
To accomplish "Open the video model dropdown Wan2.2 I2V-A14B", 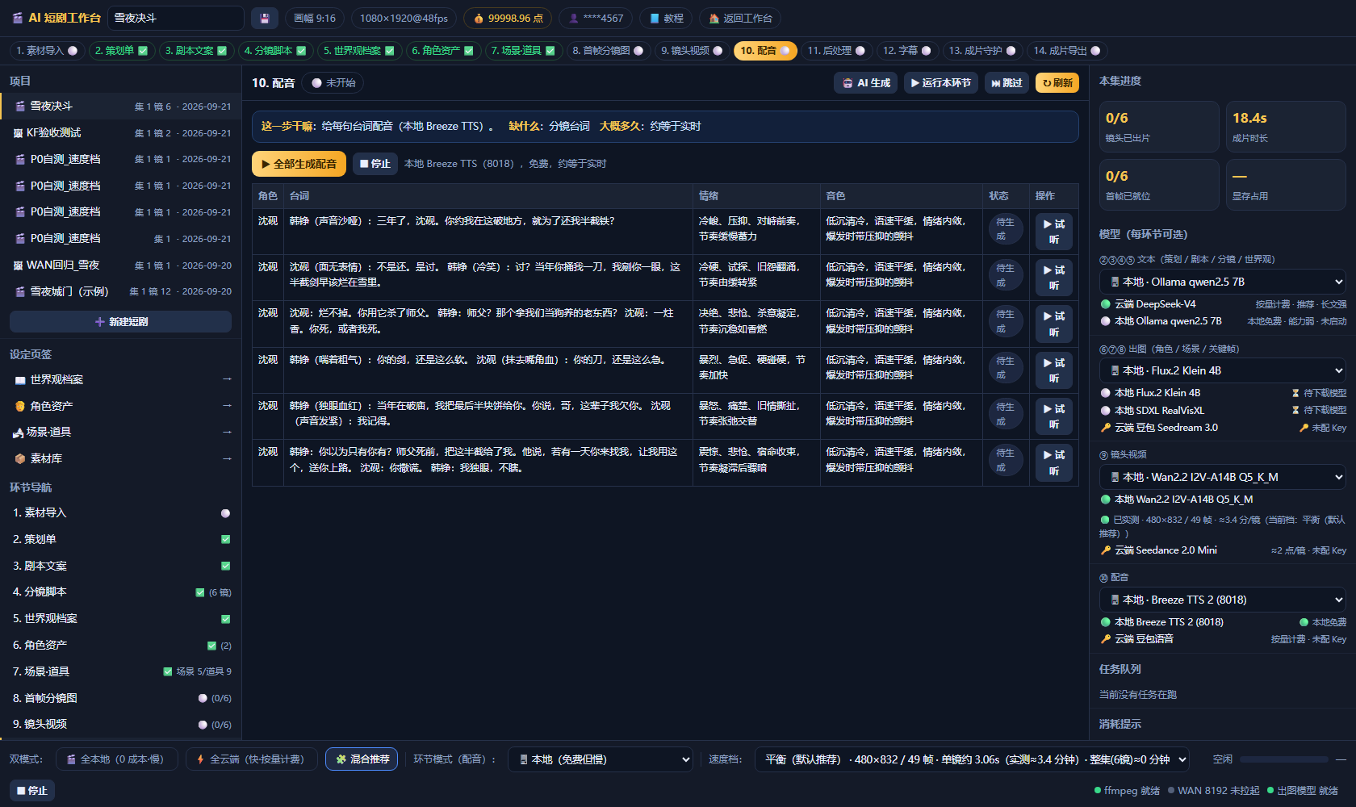I will tap(1222, 477).
